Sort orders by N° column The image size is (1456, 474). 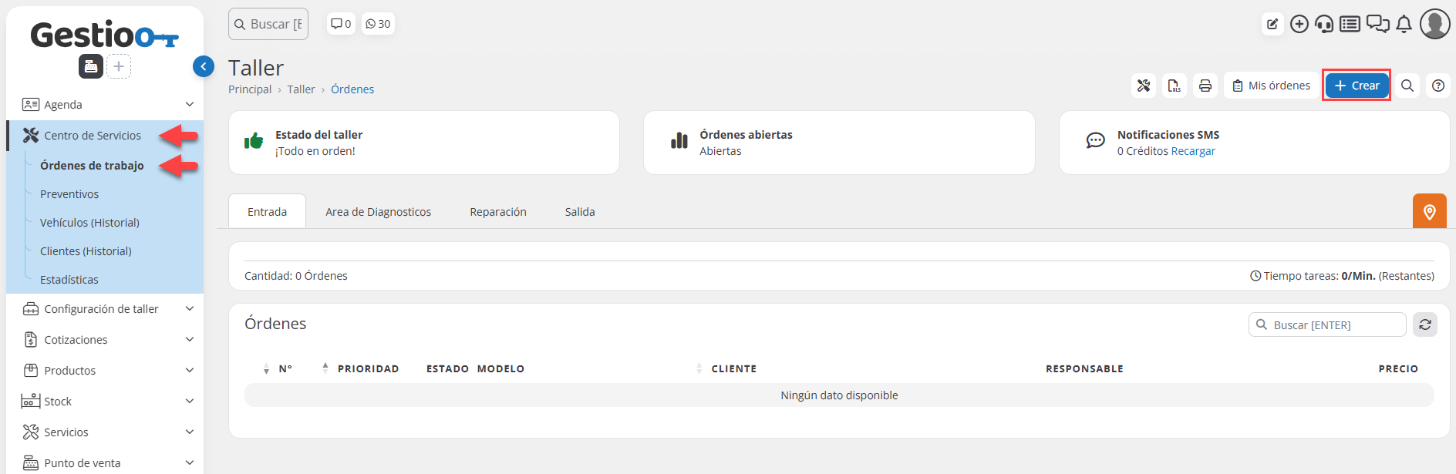(285, 369)
